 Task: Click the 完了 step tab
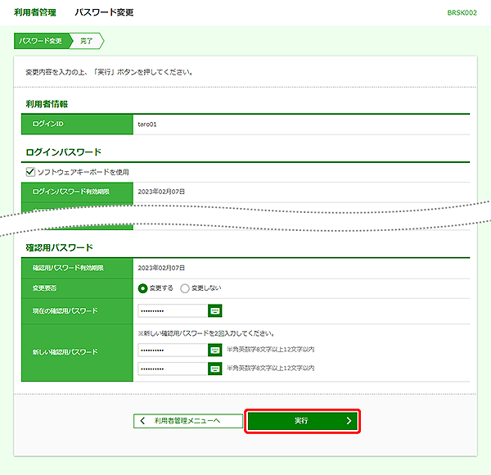(x=87, y=41)
